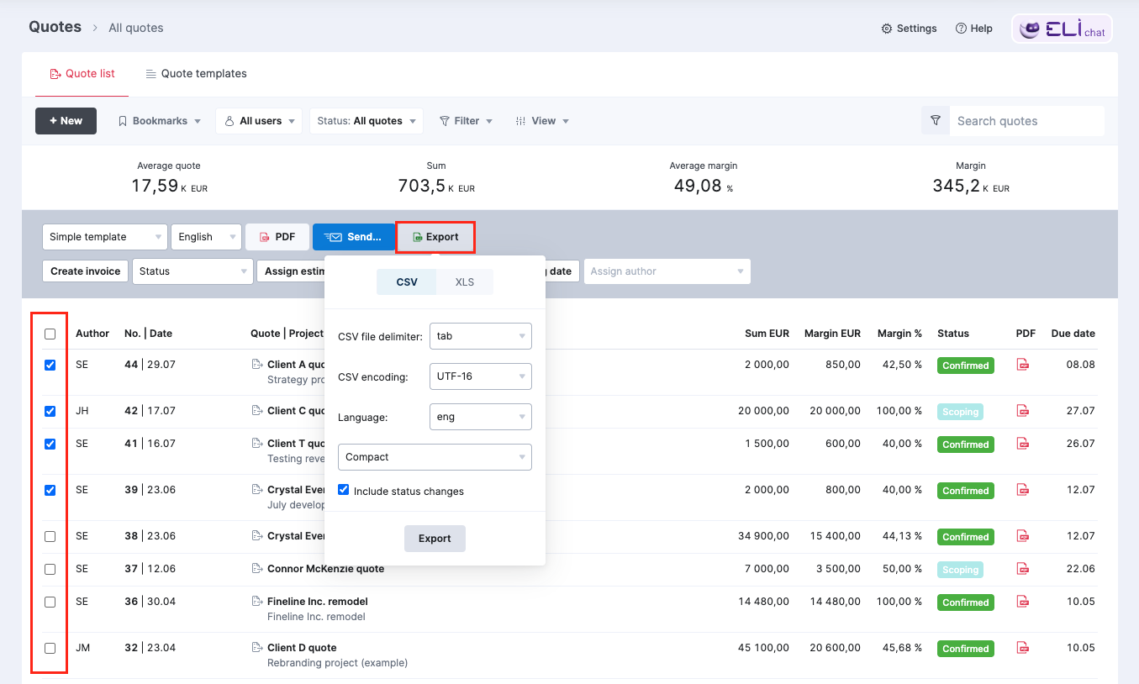1139x684 pixels.
Task: Open PDF icon for quote 38
Action: coord(1023,536)
